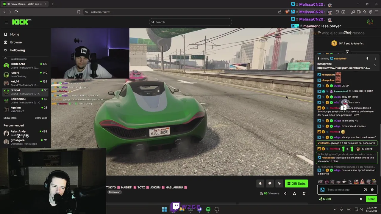Bookmark this page icon

click(79, 12)
